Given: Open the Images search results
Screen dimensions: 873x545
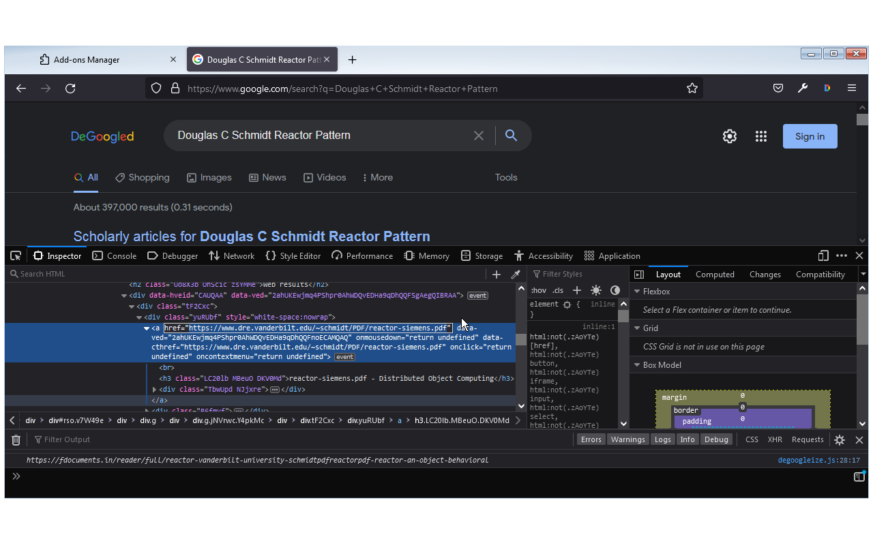Looking at the screenshot, I should click(x=209, y=178).
